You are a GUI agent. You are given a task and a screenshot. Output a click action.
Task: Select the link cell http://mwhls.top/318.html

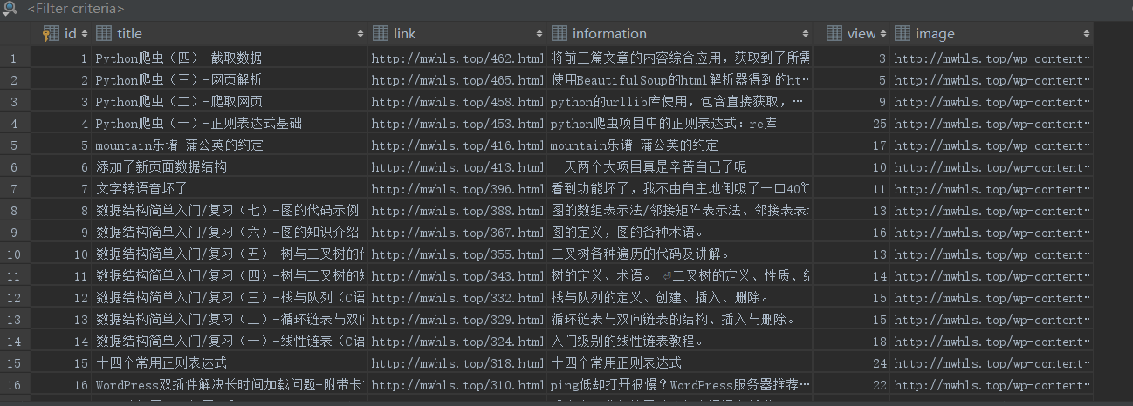[457, 363]
